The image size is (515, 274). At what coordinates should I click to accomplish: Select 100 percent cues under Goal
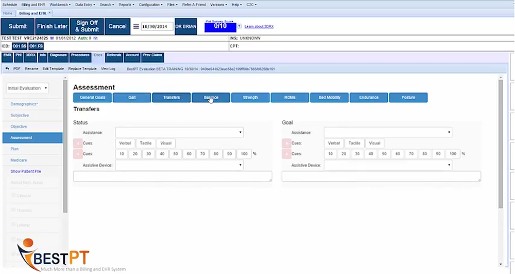pyautogui.click(x=453, y=154)
